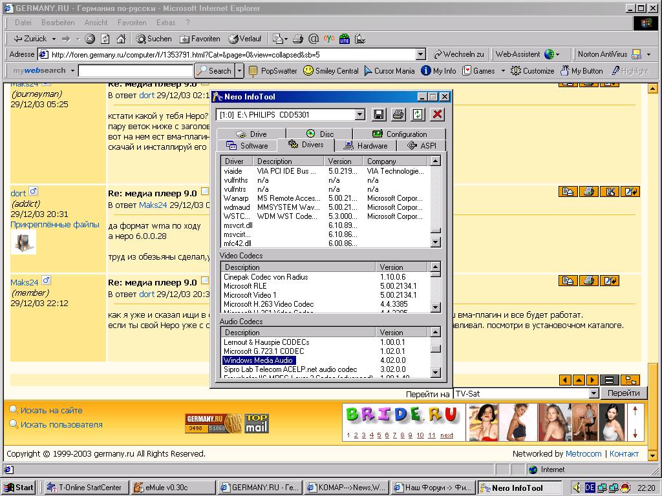The image size is (662, 496).
Task: Open the ASPI tab
Action: tap(422, 145)
